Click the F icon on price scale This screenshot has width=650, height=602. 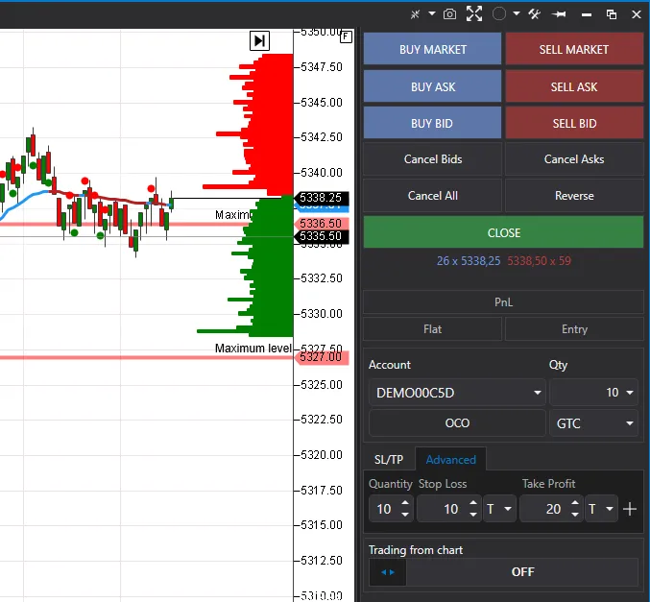[347, 36]
